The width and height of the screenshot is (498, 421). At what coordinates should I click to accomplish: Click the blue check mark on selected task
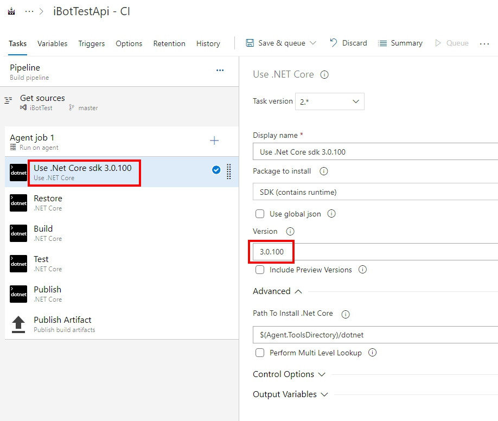pyautogui.click(x=216, y=170)
